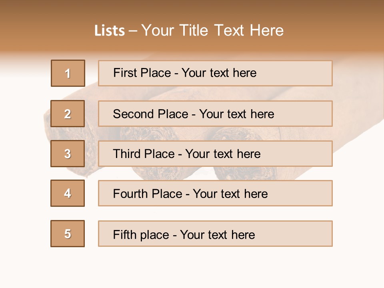This screenshot has width=384, height=288.
Task: Click the word "Fifth" in the last list box
Action: point(125,234)
